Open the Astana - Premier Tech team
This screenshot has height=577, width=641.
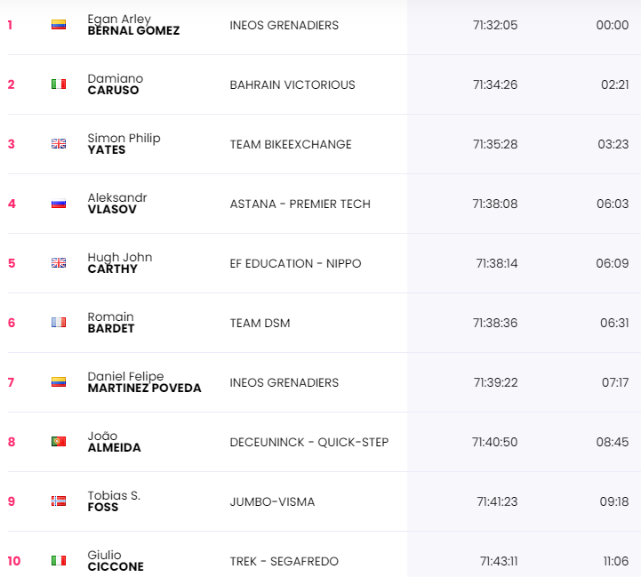pos(300,204)
